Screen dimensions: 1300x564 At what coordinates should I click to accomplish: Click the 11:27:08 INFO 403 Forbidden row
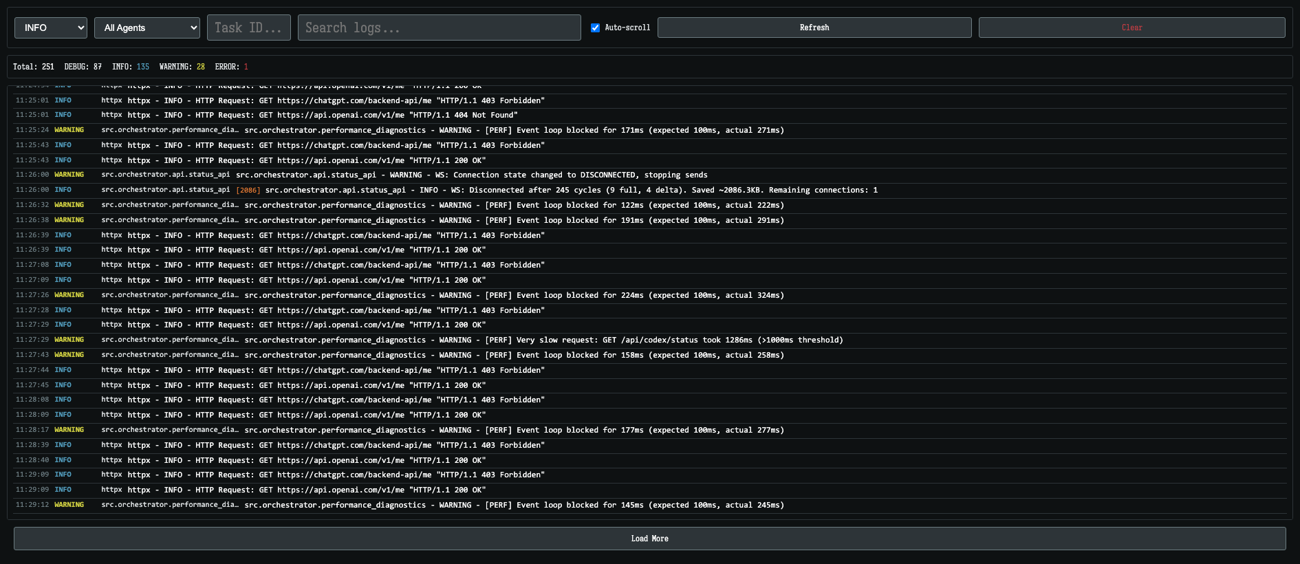coord(650,265)
